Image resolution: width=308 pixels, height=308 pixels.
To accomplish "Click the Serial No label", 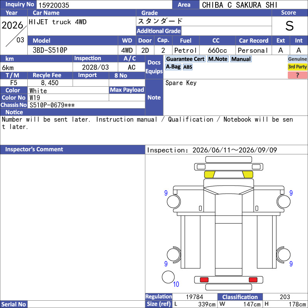I will pos(13,304).
